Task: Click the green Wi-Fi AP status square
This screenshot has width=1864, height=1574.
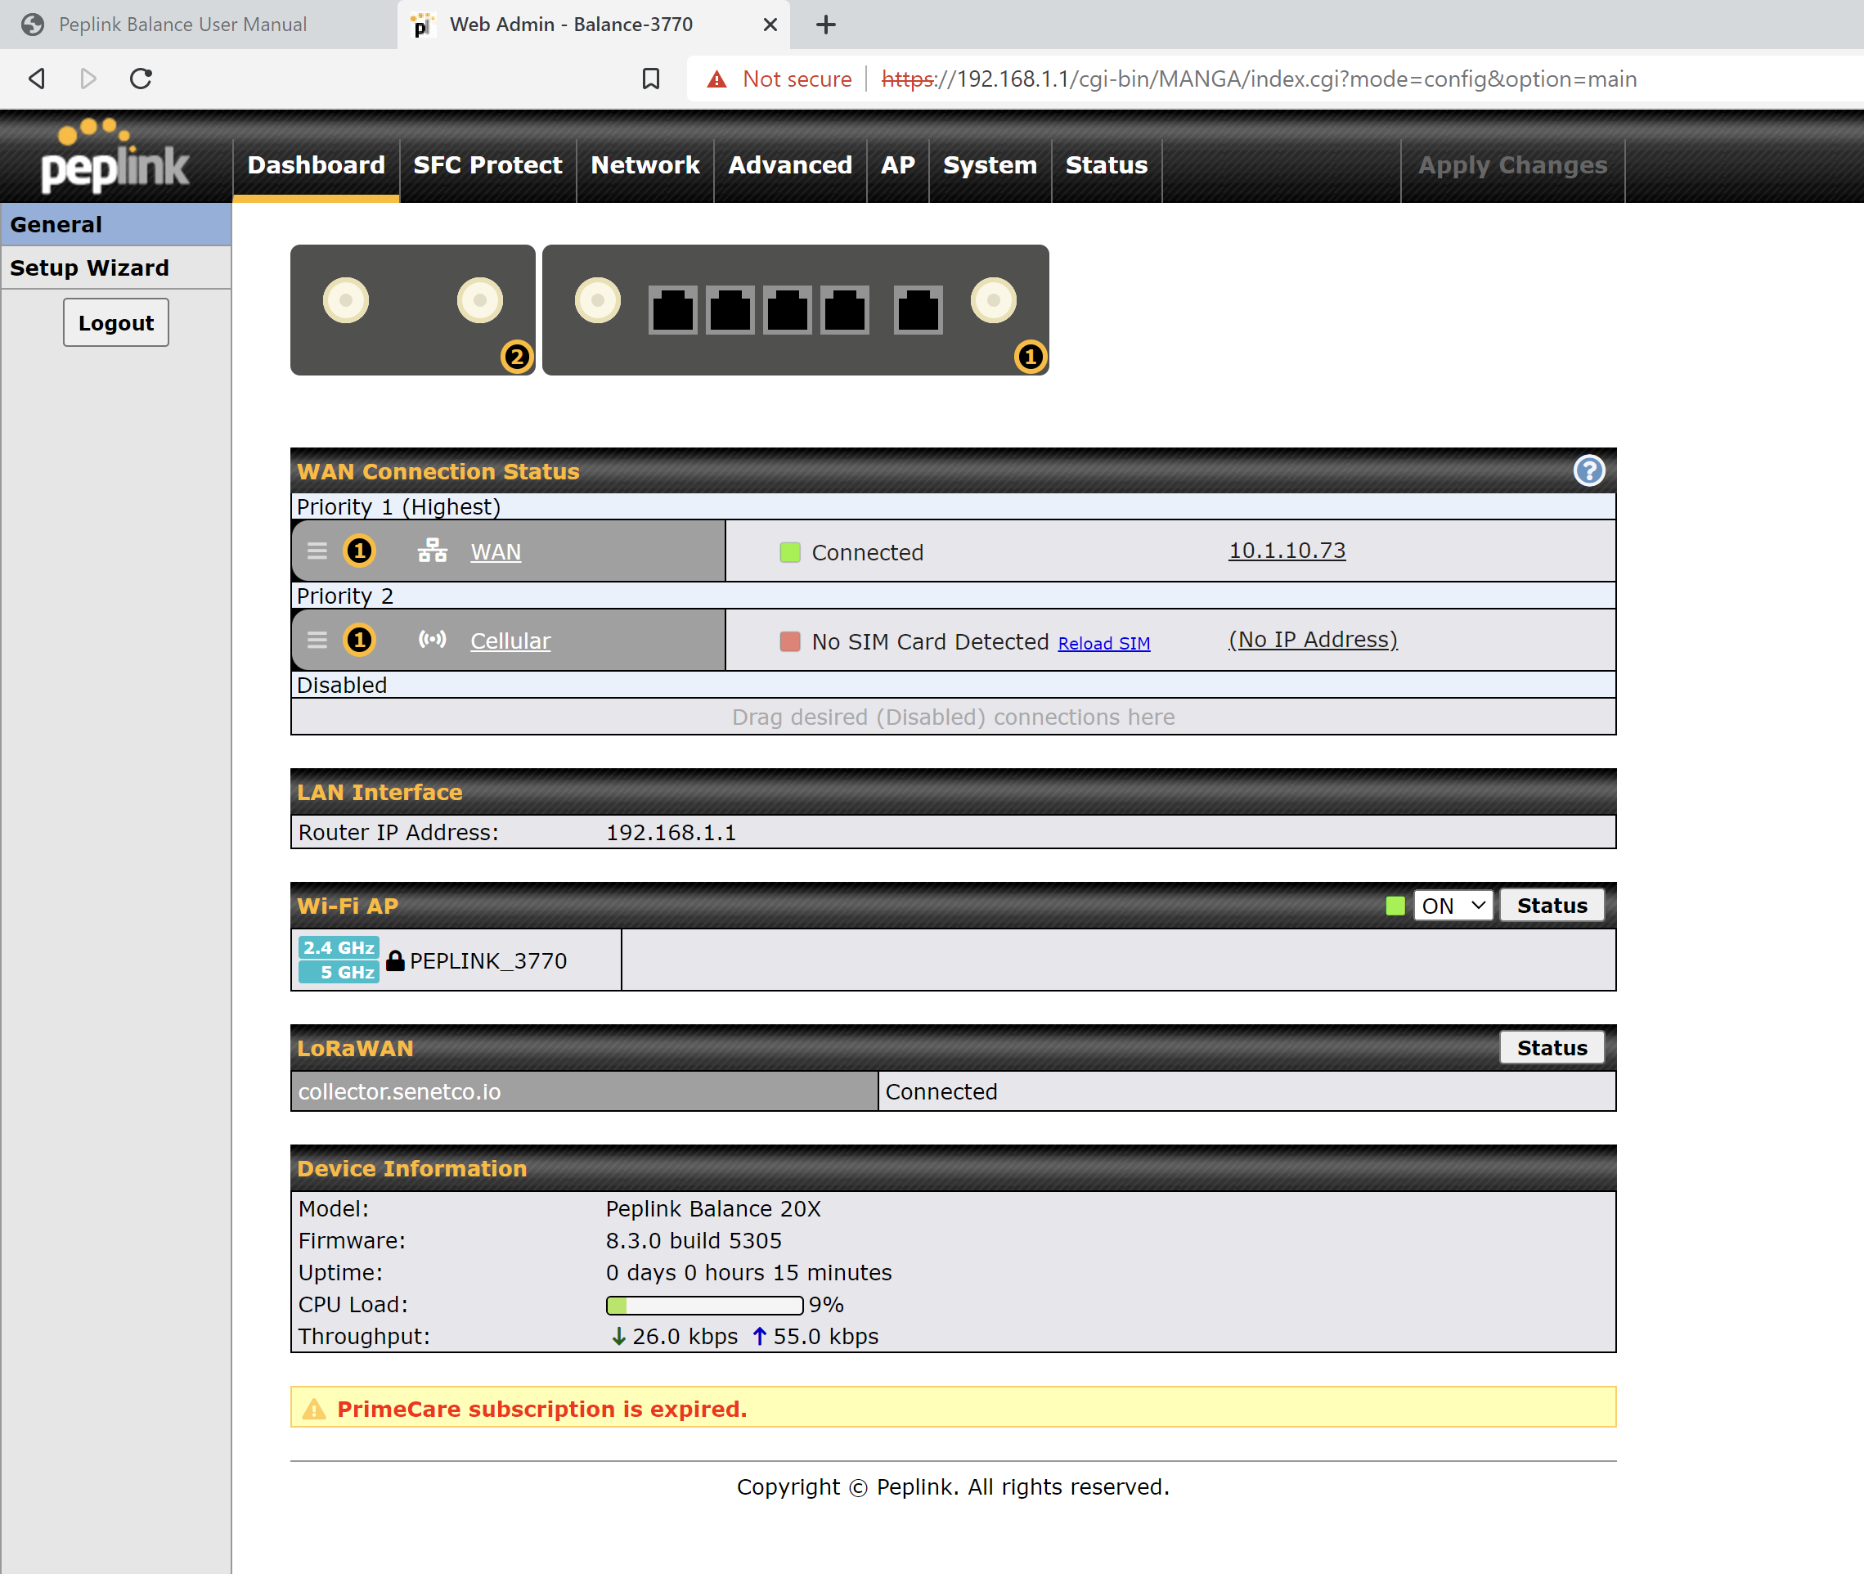Action: coord(1396,906)
